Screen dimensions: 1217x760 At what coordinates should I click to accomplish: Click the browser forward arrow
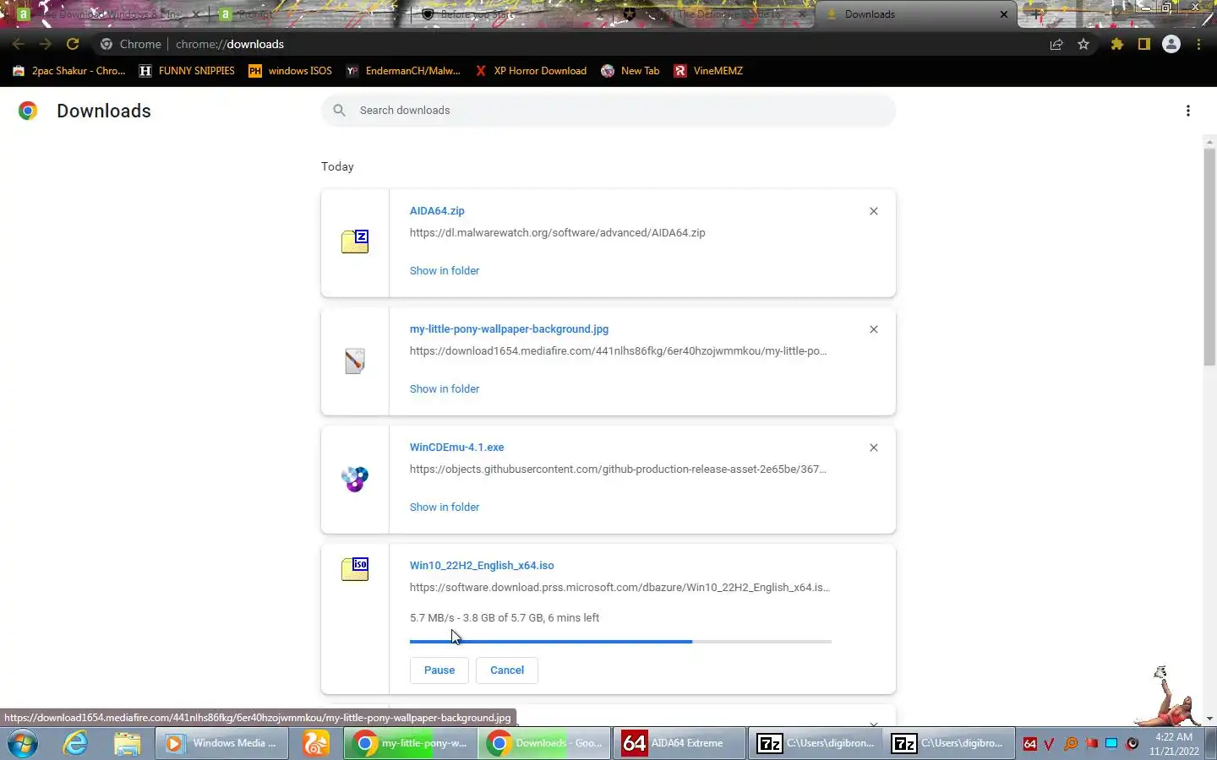pos(45,44)
